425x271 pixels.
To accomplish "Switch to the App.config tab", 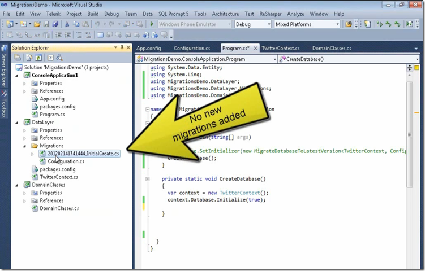I will 148,49.
